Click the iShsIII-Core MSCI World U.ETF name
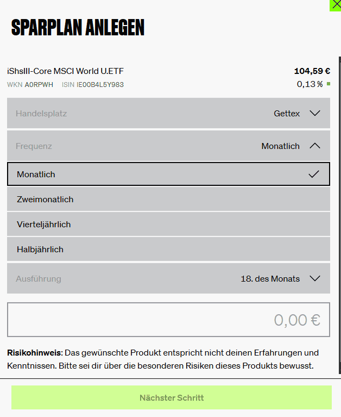 [65, 71]
